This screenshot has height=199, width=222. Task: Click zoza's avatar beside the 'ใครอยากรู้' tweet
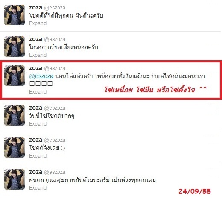coord(15,47)
